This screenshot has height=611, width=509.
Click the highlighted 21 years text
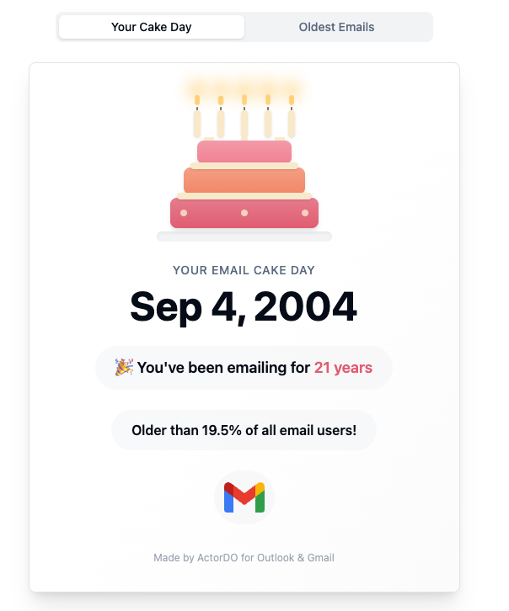point(343,368)
